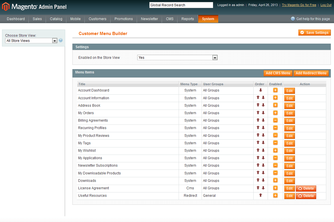Toggle enabled state for My Product Reviews
334x222 pixels.
(x=275, y=135)
